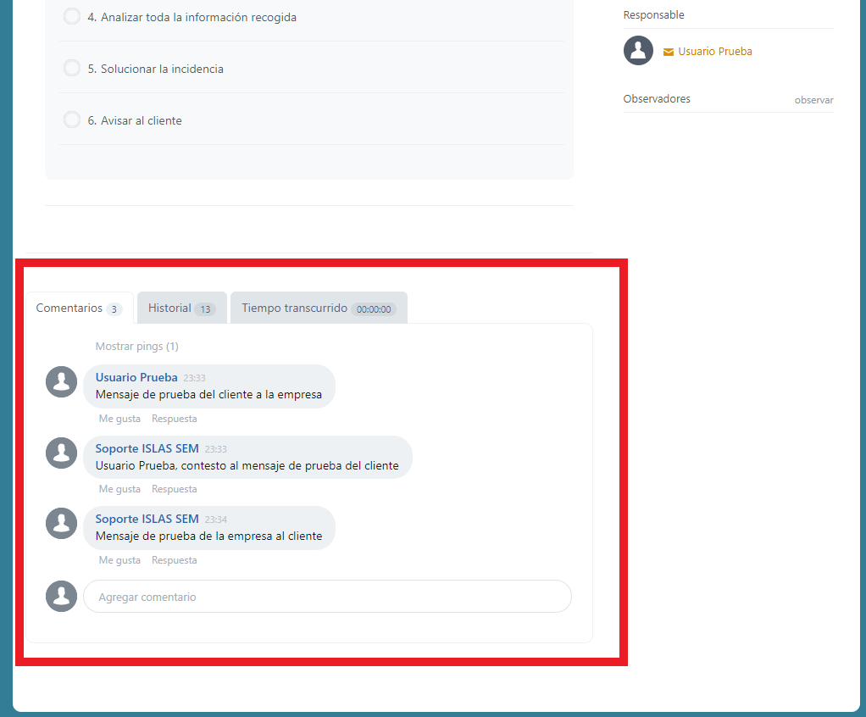
Task: Switch to the Historial tab
Action: coord(181,308)
